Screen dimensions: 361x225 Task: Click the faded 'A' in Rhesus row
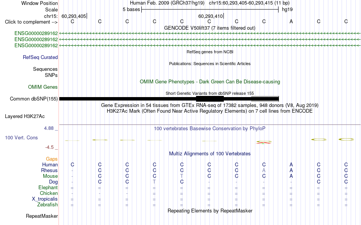point(264,170)
